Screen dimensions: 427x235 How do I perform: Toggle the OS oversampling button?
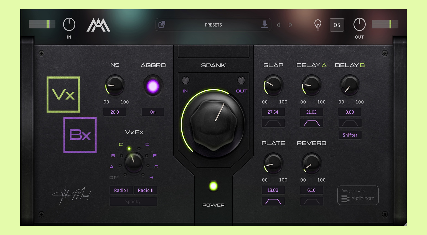(x=337, y=25)
